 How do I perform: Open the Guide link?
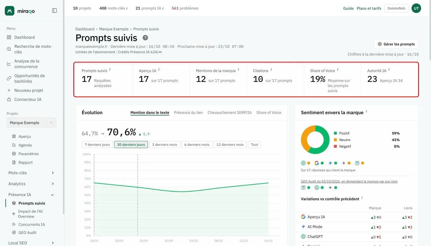[348, 8]
